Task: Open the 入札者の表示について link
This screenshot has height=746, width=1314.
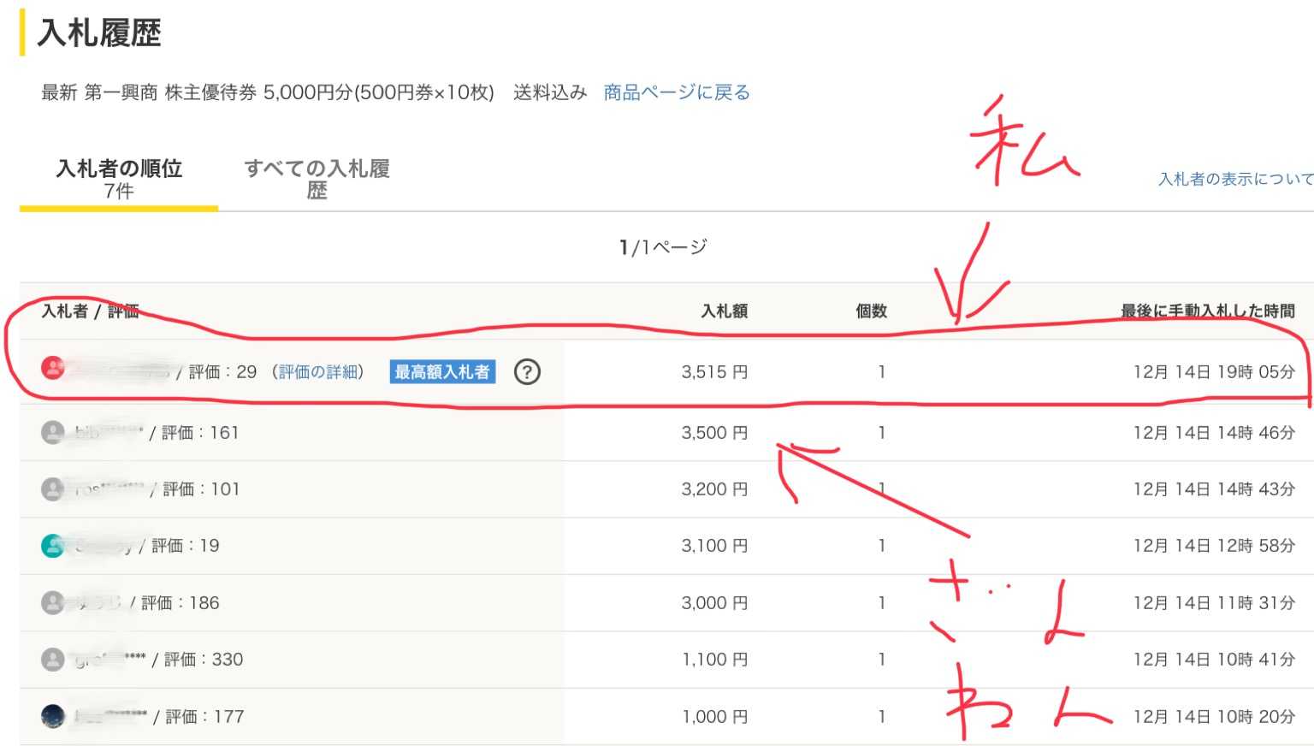Action: 1236,179
